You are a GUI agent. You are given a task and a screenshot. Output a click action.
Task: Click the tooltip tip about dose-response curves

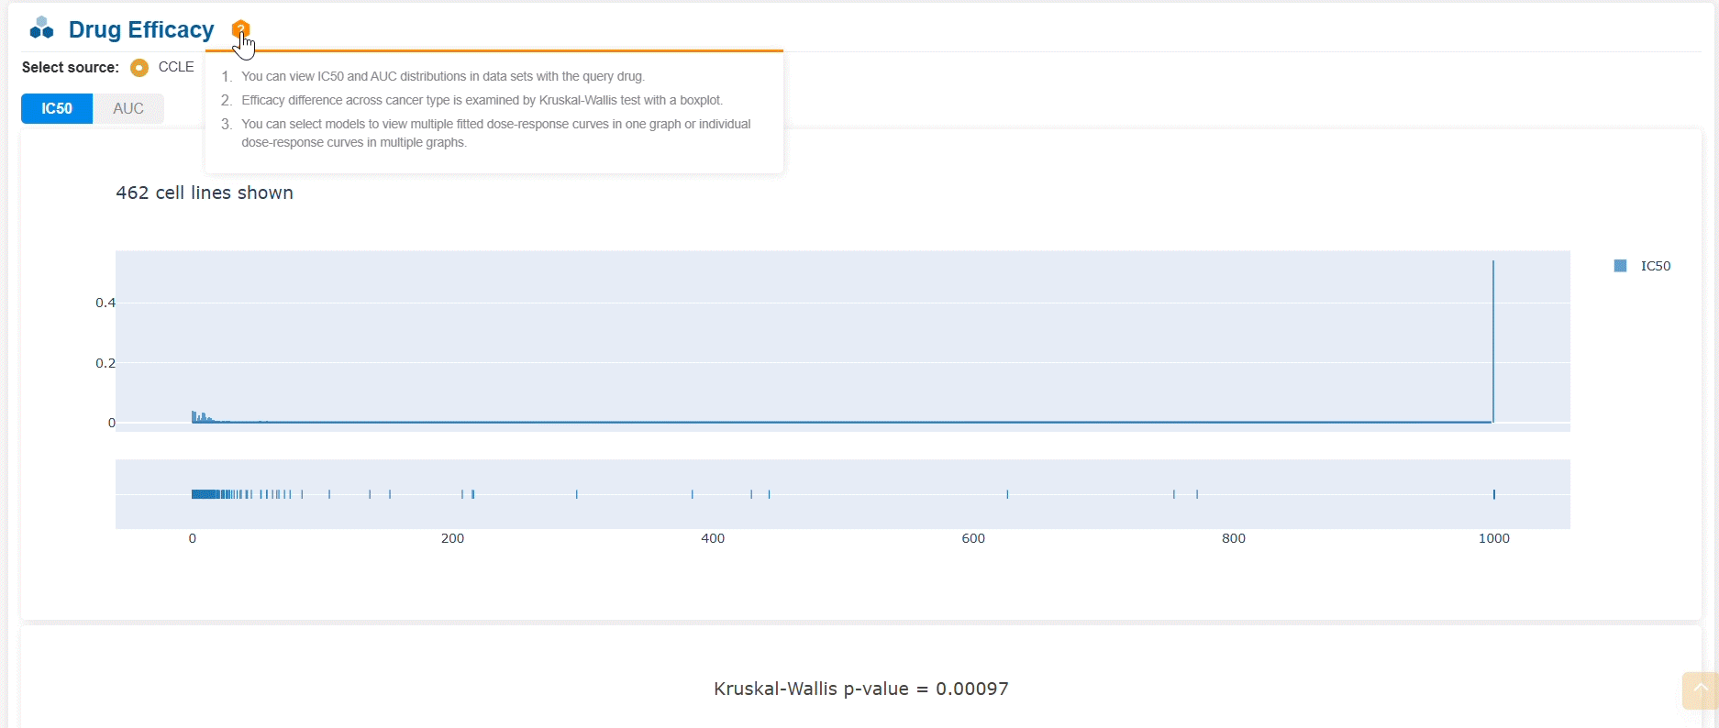coord(495,133)
